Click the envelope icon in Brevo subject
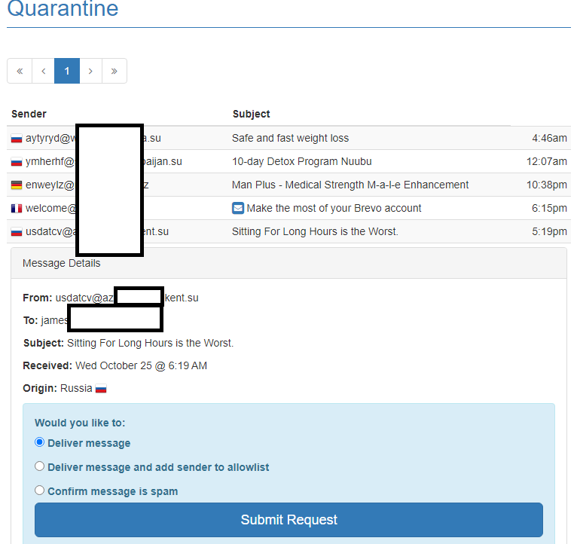577x544 pixels. [238, 208]
